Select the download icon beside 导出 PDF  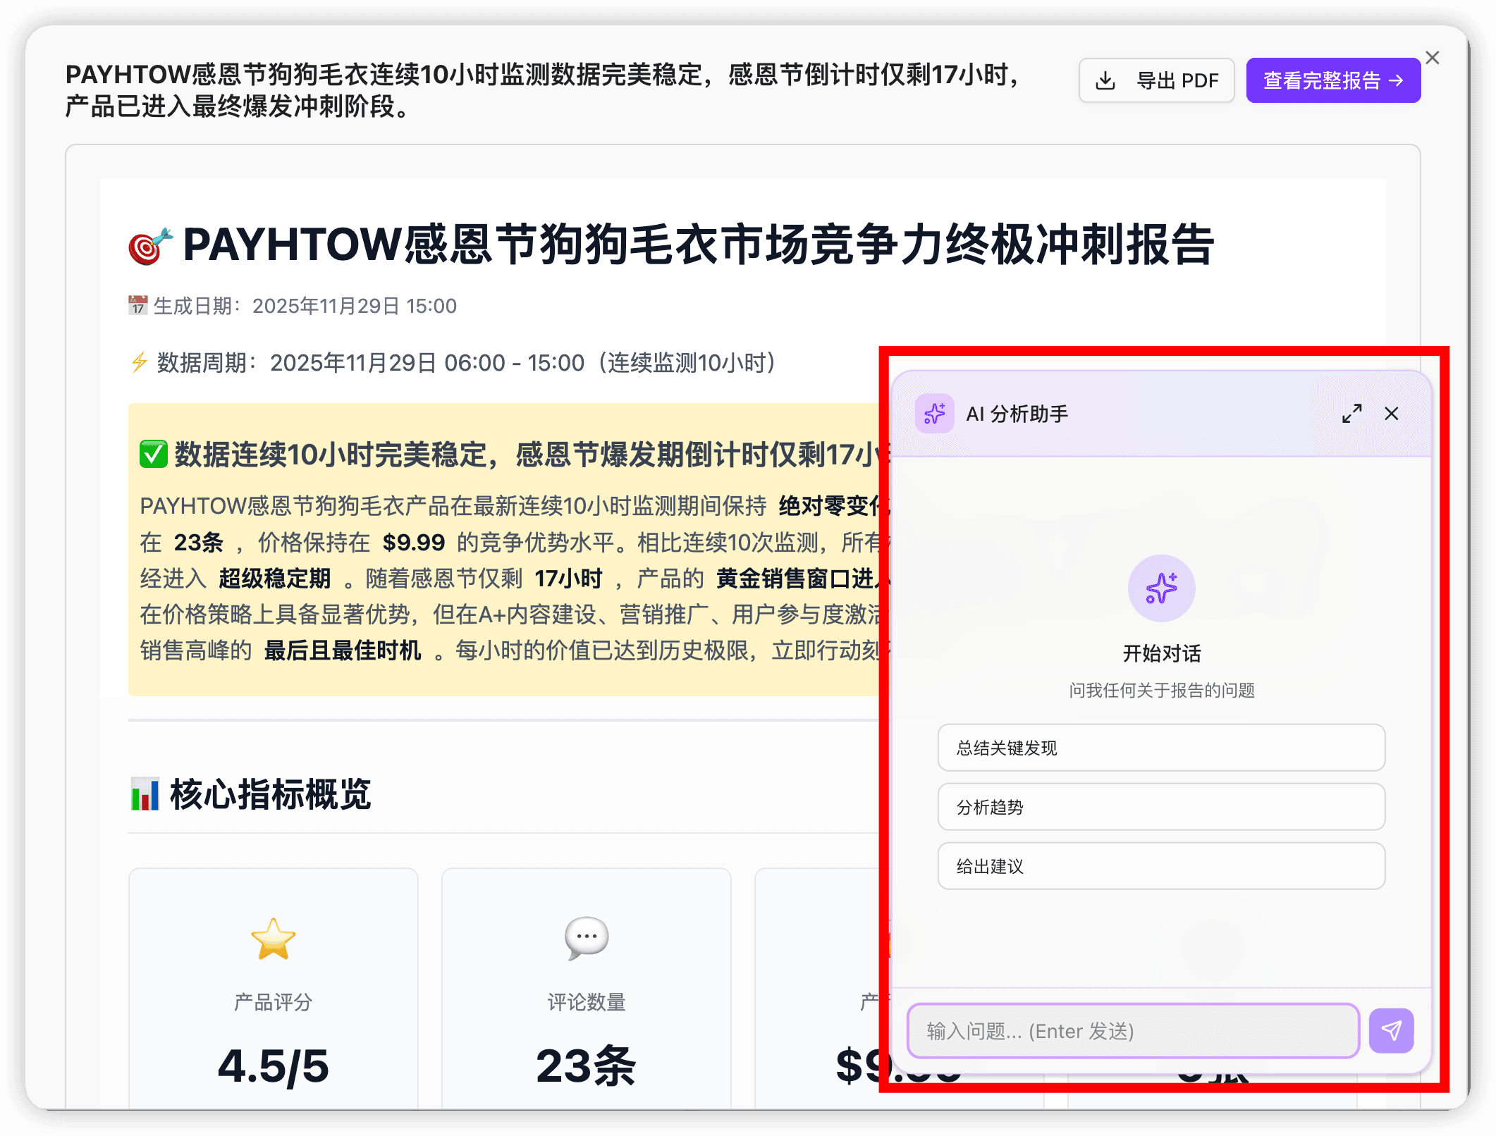[1105, 80]
